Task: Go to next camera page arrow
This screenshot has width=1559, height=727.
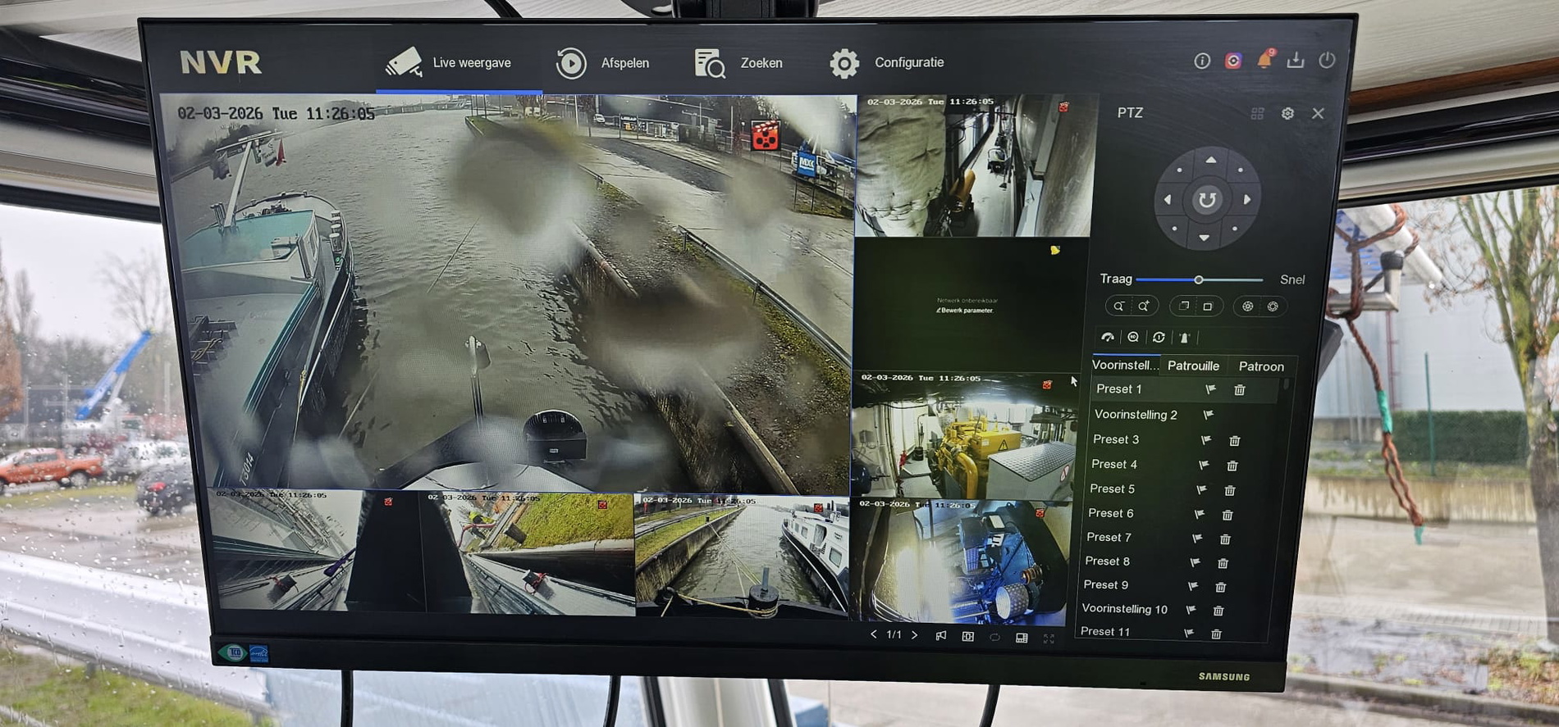Action: click(915, 635)
